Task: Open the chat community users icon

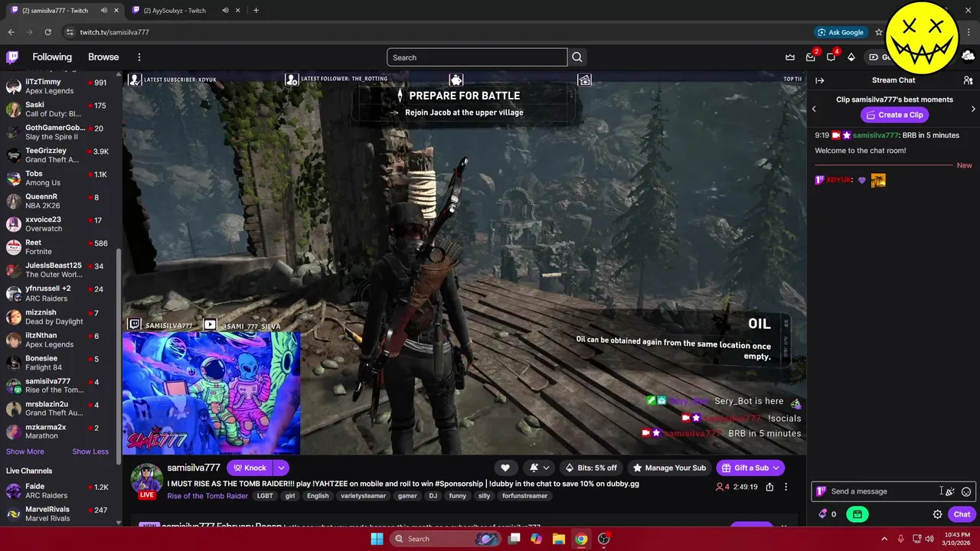Action: (x=968, y=80)
